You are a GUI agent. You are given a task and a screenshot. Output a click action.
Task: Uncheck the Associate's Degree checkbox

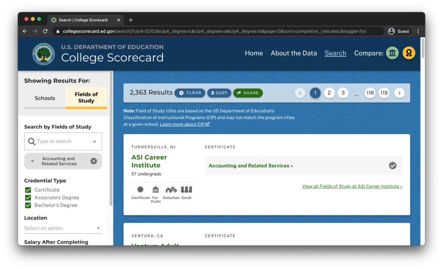(x=28, y=198)
